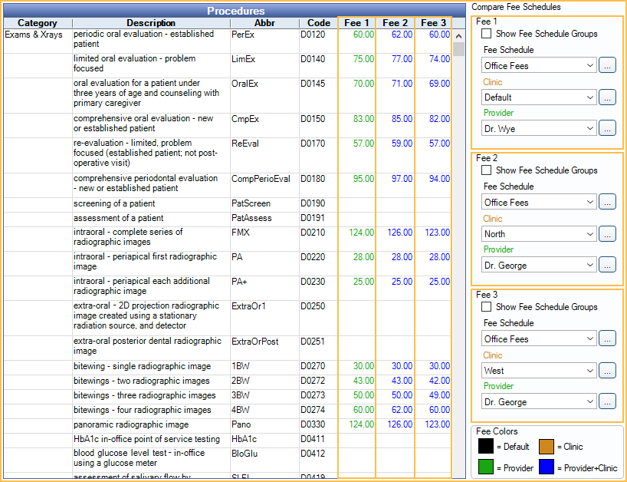627x482 pixels.
Task: Toggle Show Fee Schedule Groups under Fee 3
Action: [487, 307]
